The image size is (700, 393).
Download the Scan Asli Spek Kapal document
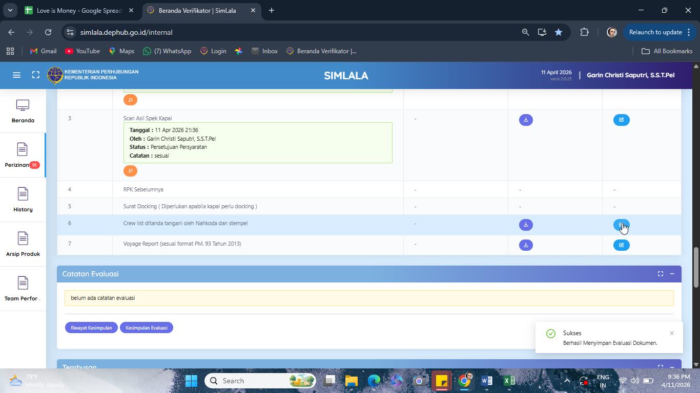click(526, 120)
